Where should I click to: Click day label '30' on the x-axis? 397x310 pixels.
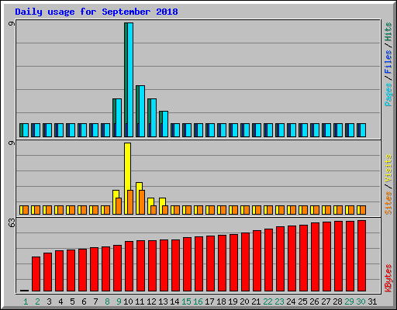(x=361, y=301)
